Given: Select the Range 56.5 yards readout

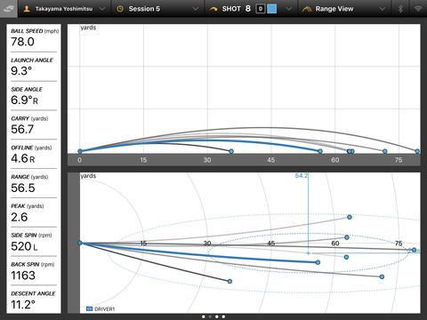Looking at the screenshot, I should tap(34, 184).
